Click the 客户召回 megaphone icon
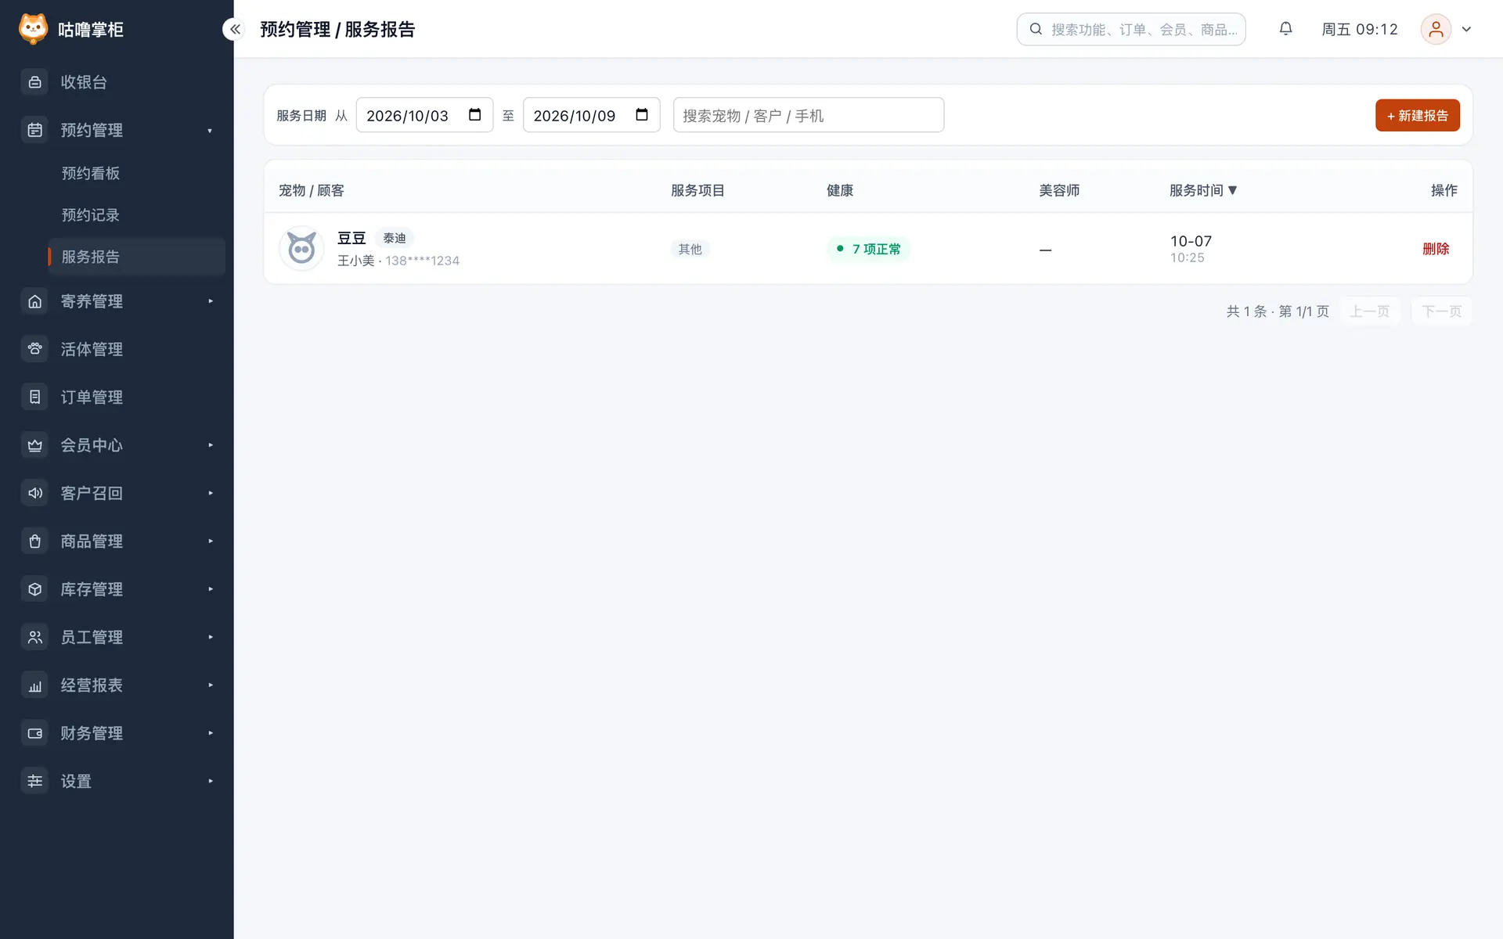 (34, 493)
